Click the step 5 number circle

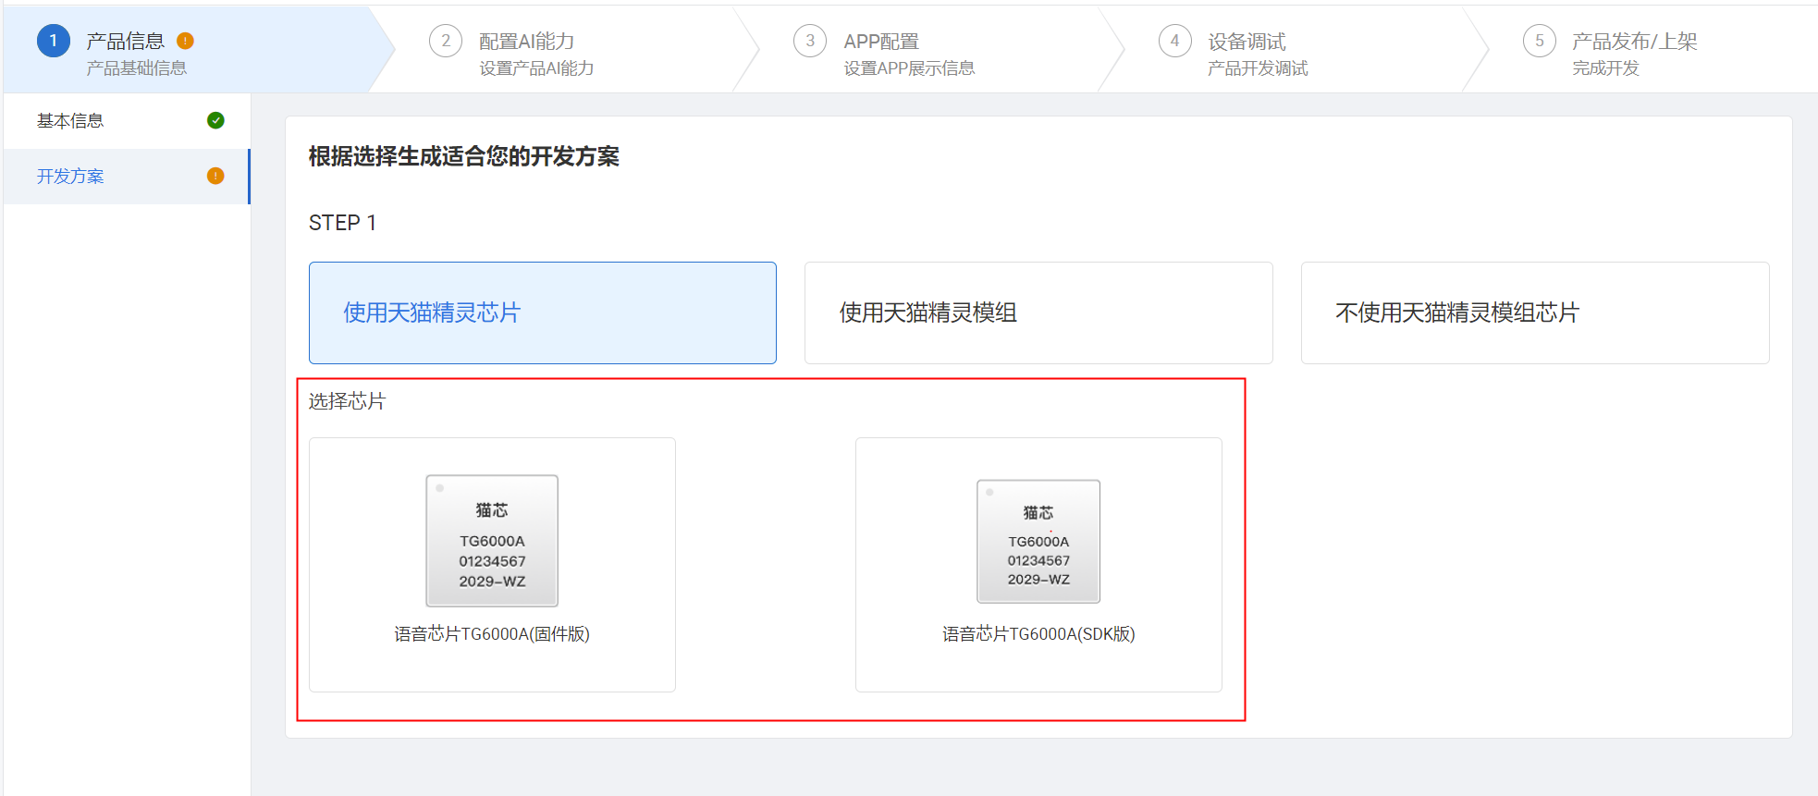pyautogui.click(x=1540, y=41)
